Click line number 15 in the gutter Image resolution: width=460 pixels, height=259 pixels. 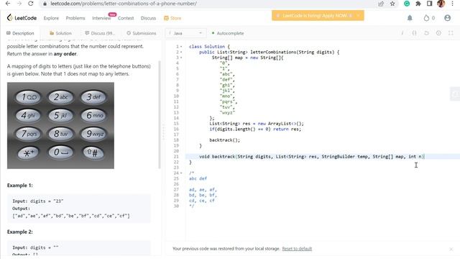click(x=176, y=124)
